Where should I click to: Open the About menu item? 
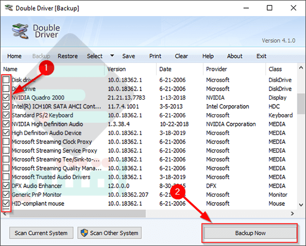point(235,56)
